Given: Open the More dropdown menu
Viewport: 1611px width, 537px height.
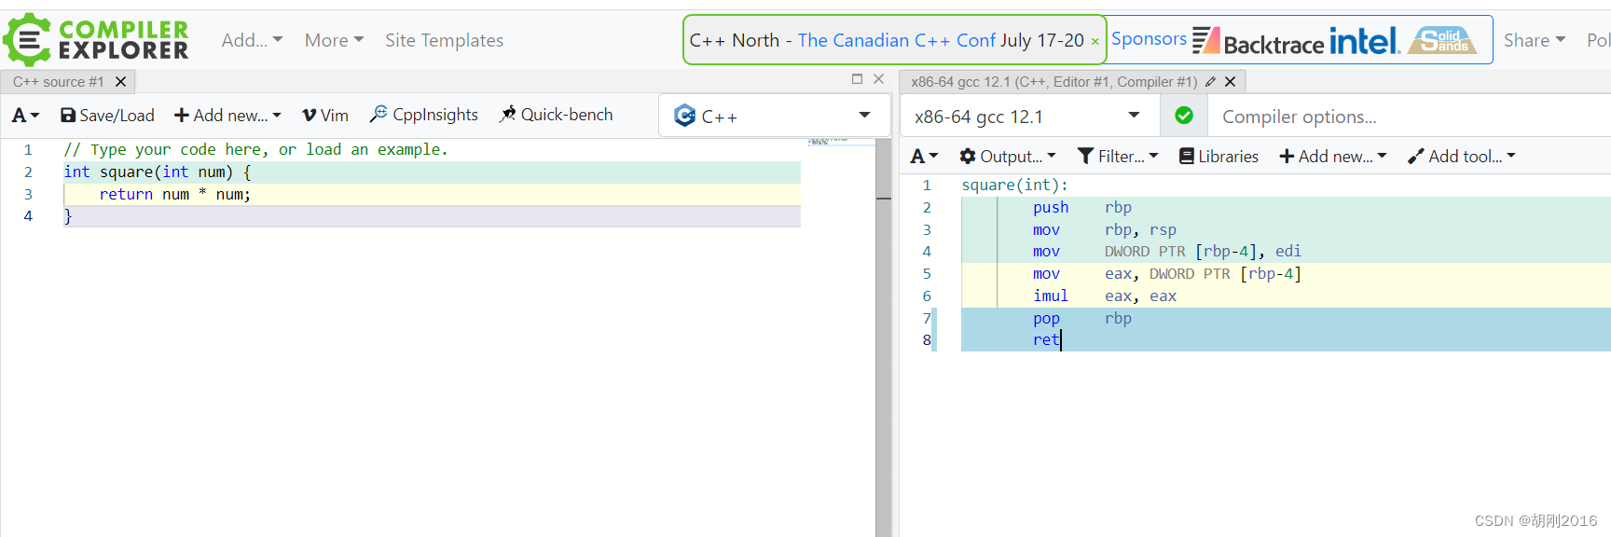Looking at the screenshot, I should (x=334, y=40).
